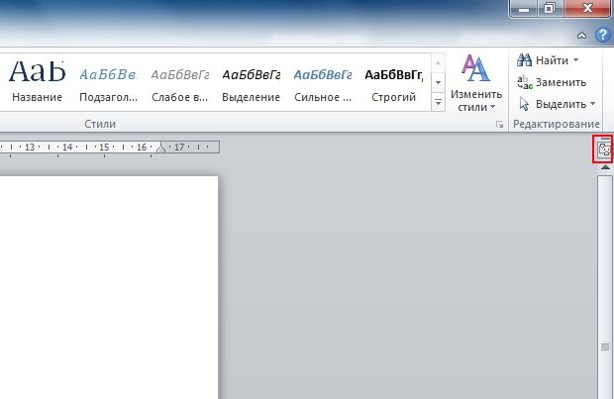
Task: Open the Изменить стили menu
Action: click(x=475, y=83)
